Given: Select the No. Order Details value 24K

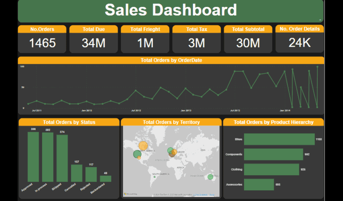Looking at the screenshot, I should (300, 43).
